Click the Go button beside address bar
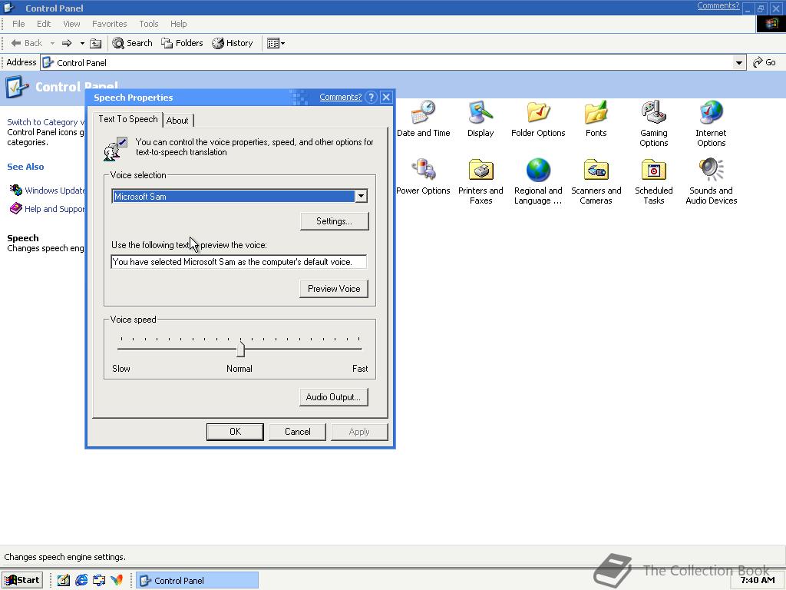786x590 pixels. pyautogui.click(x=765, y=62)
